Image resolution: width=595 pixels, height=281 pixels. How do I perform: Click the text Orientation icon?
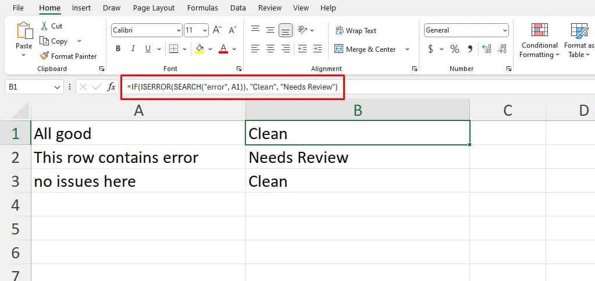coord(302,30)
